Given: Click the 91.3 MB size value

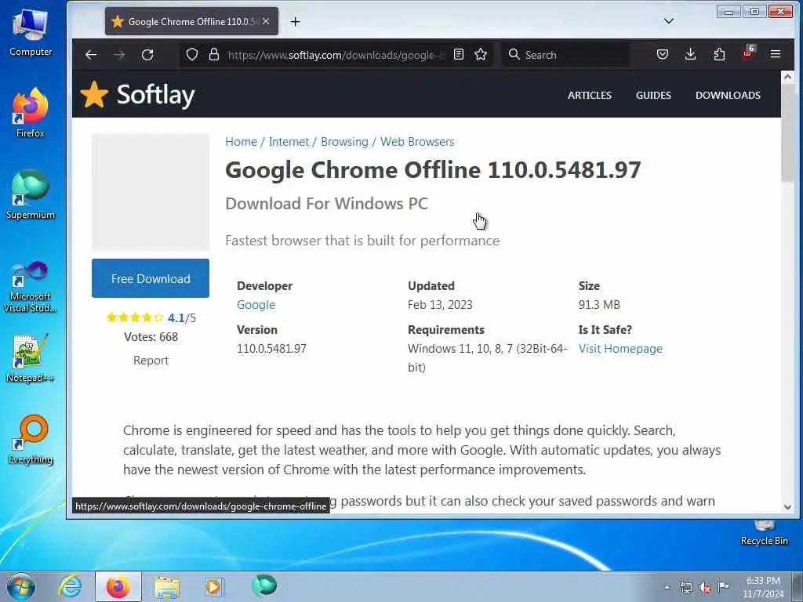Looking at the screenshot, I should click(x=599, y=305).
